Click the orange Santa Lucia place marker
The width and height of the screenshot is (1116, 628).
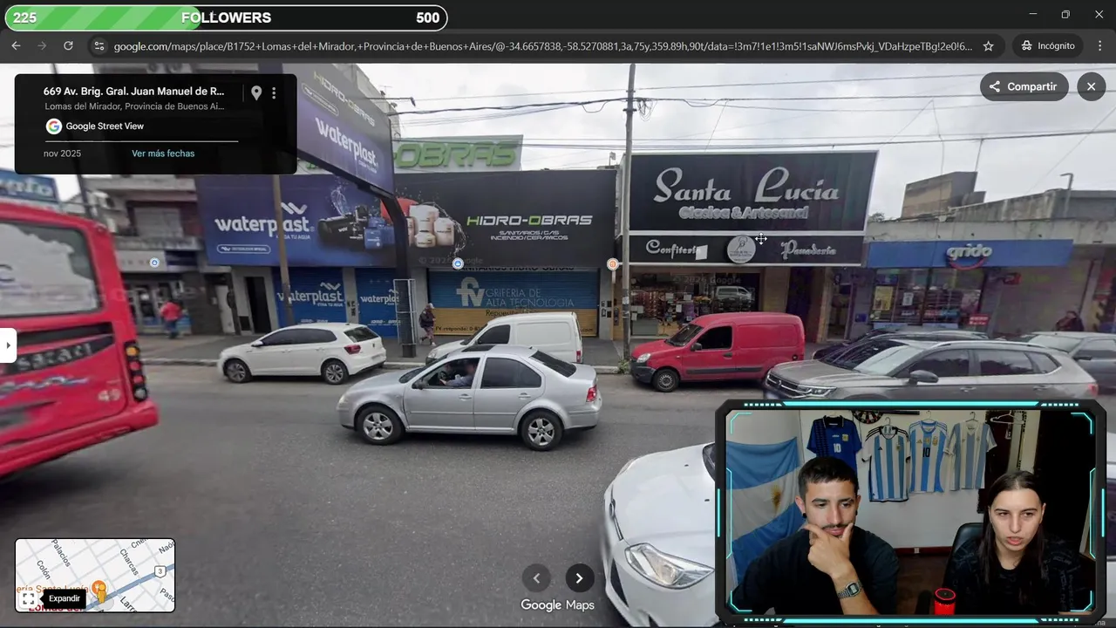tap(612, 264)
